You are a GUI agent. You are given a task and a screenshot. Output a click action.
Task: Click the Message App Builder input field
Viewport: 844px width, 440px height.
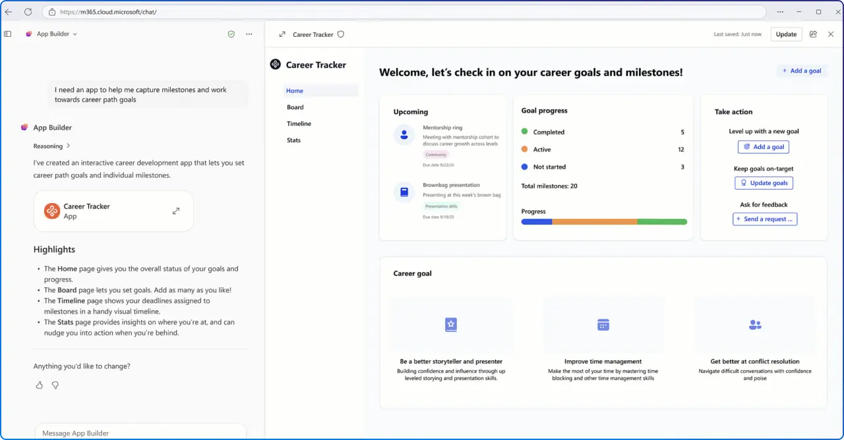(140, 433)
